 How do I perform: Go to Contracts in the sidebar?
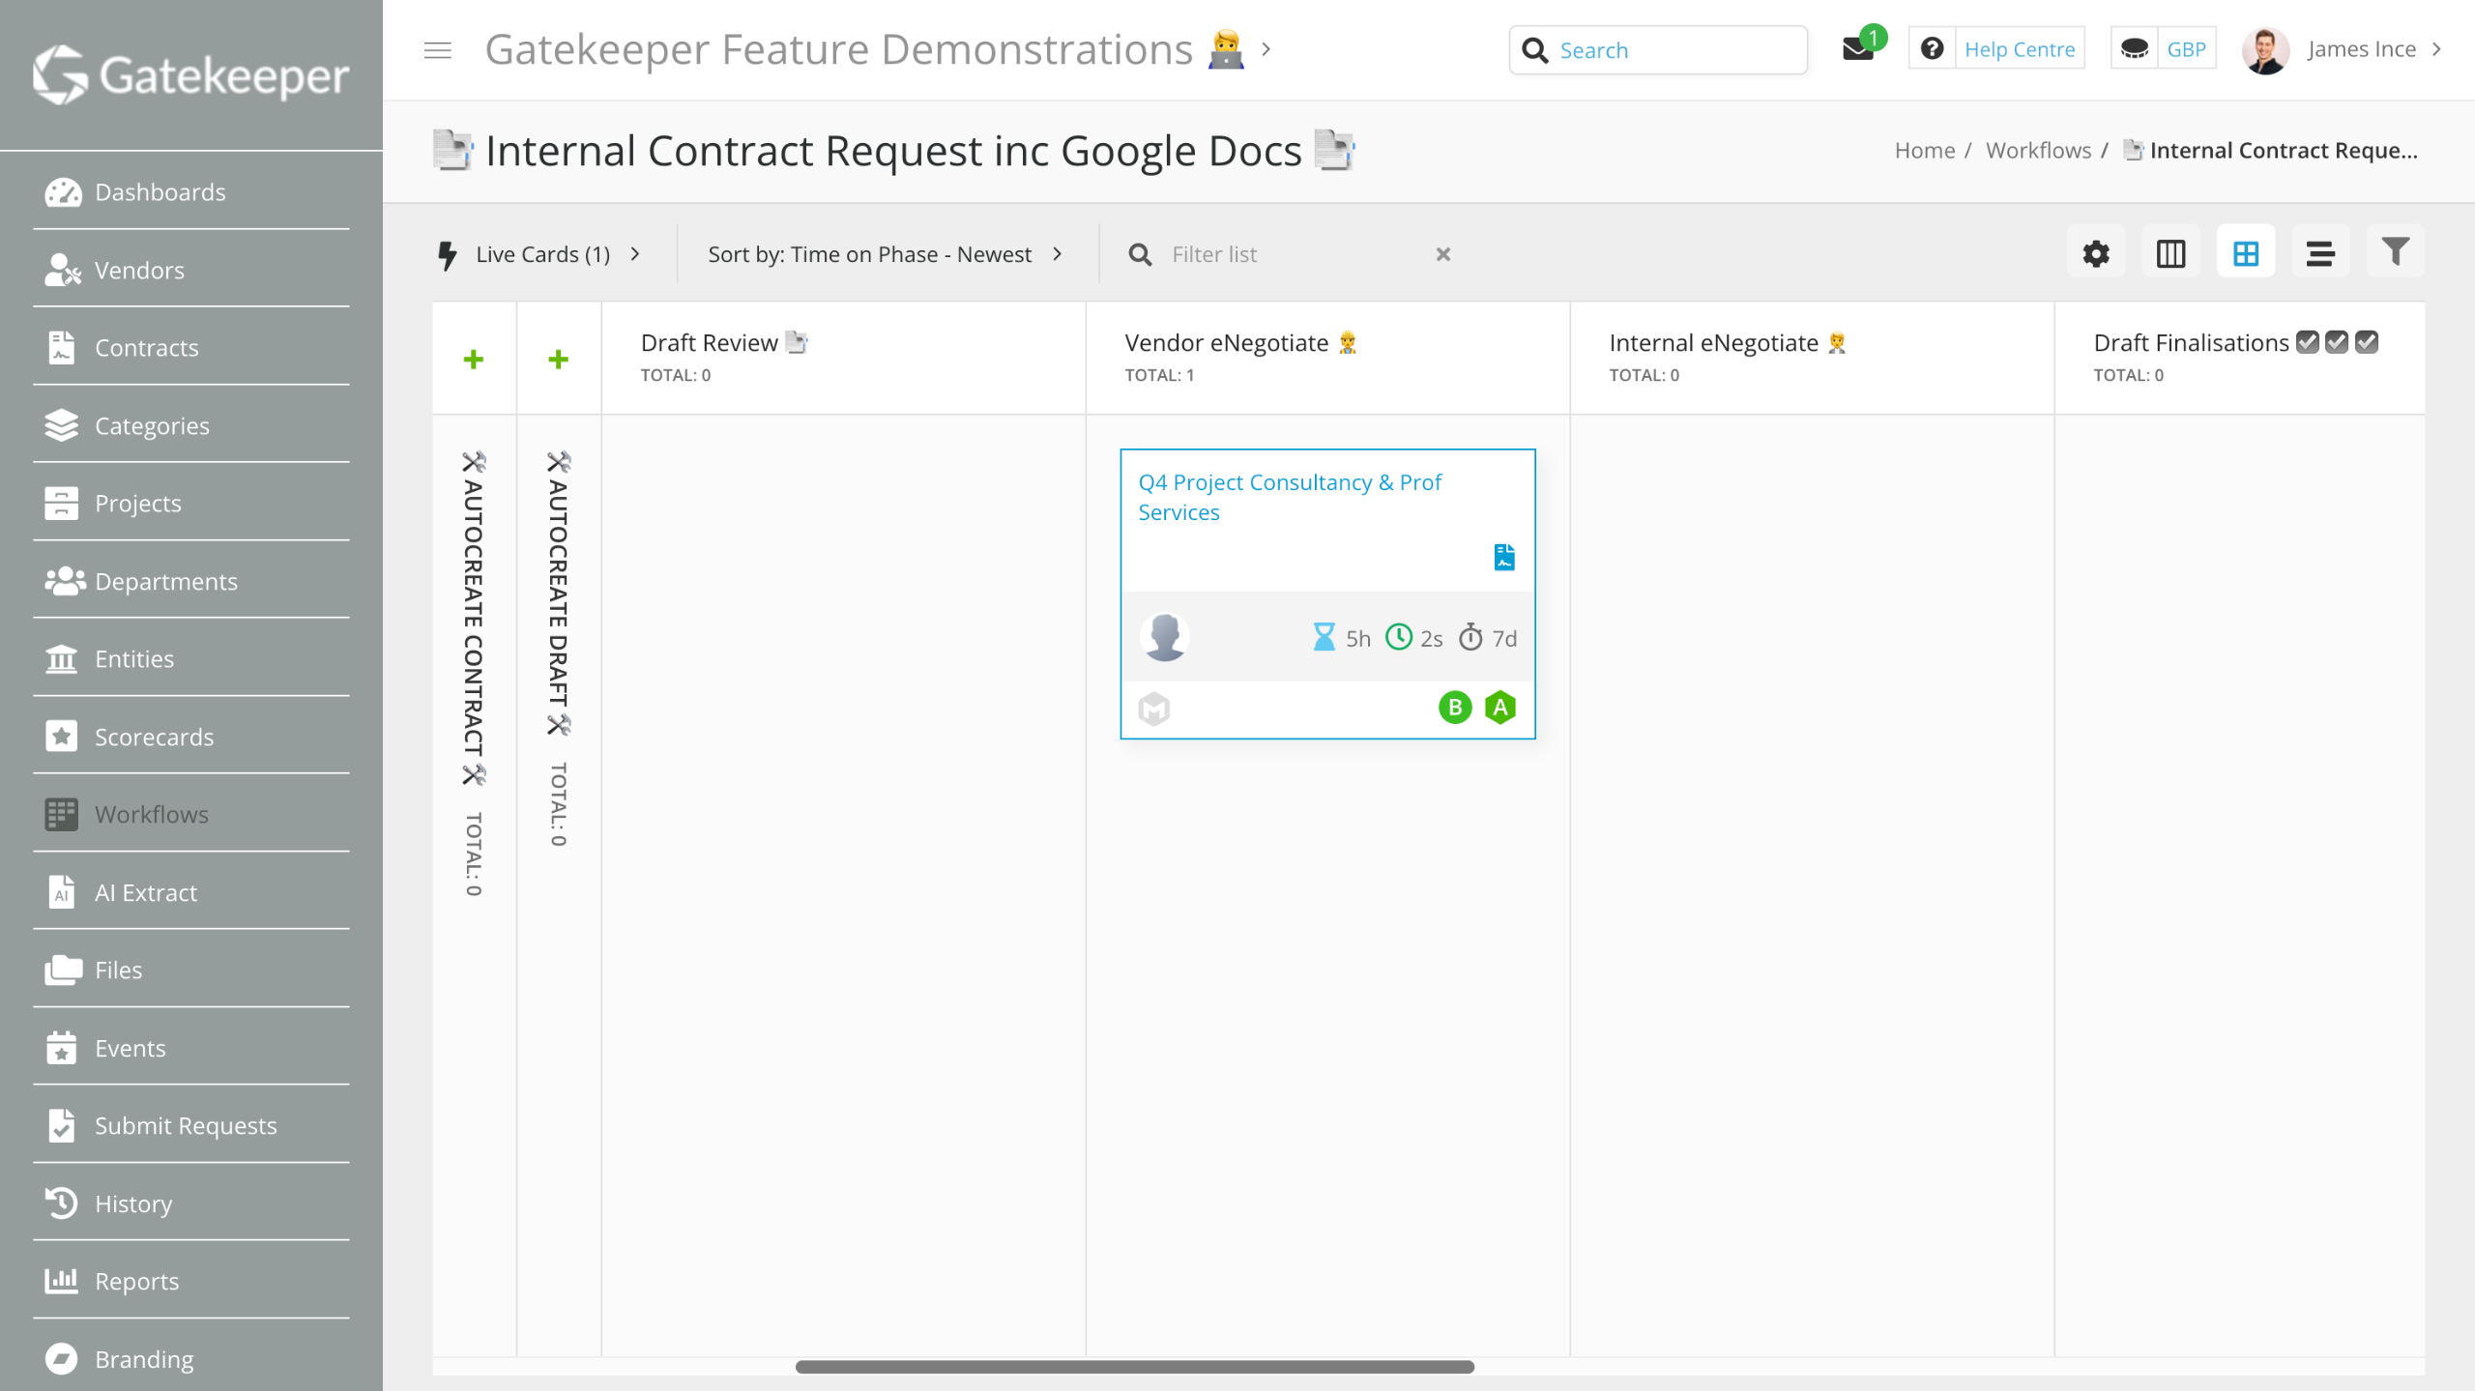[146, 348]
